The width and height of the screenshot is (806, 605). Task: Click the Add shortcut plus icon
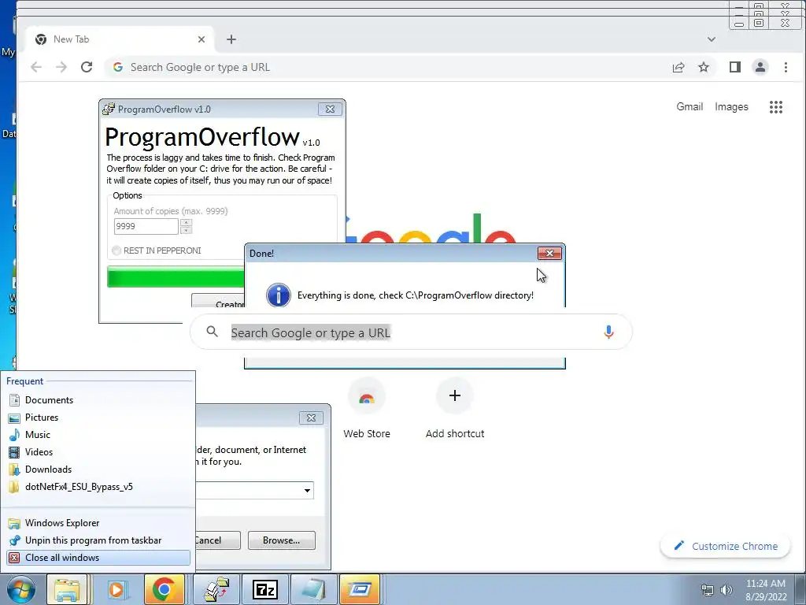454,395
